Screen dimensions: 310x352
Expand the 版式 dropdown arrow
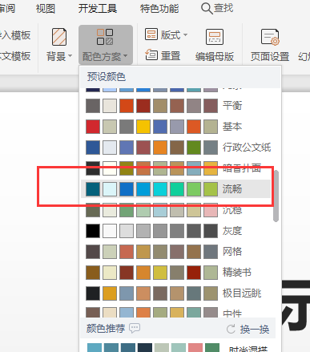(x=185, y=34)
